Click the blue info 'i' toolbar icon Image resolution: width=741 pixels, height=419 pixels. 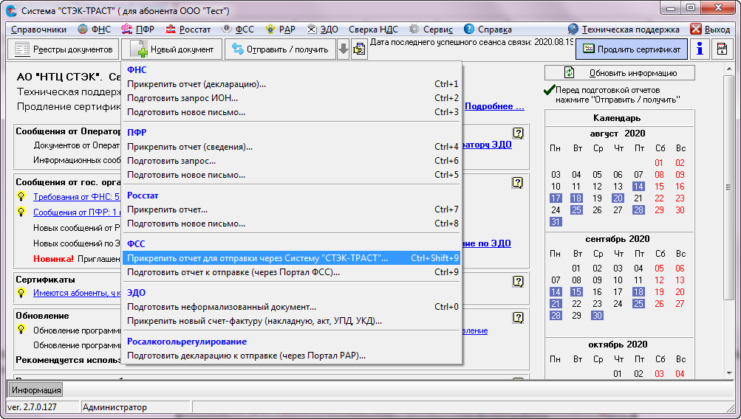700,49
